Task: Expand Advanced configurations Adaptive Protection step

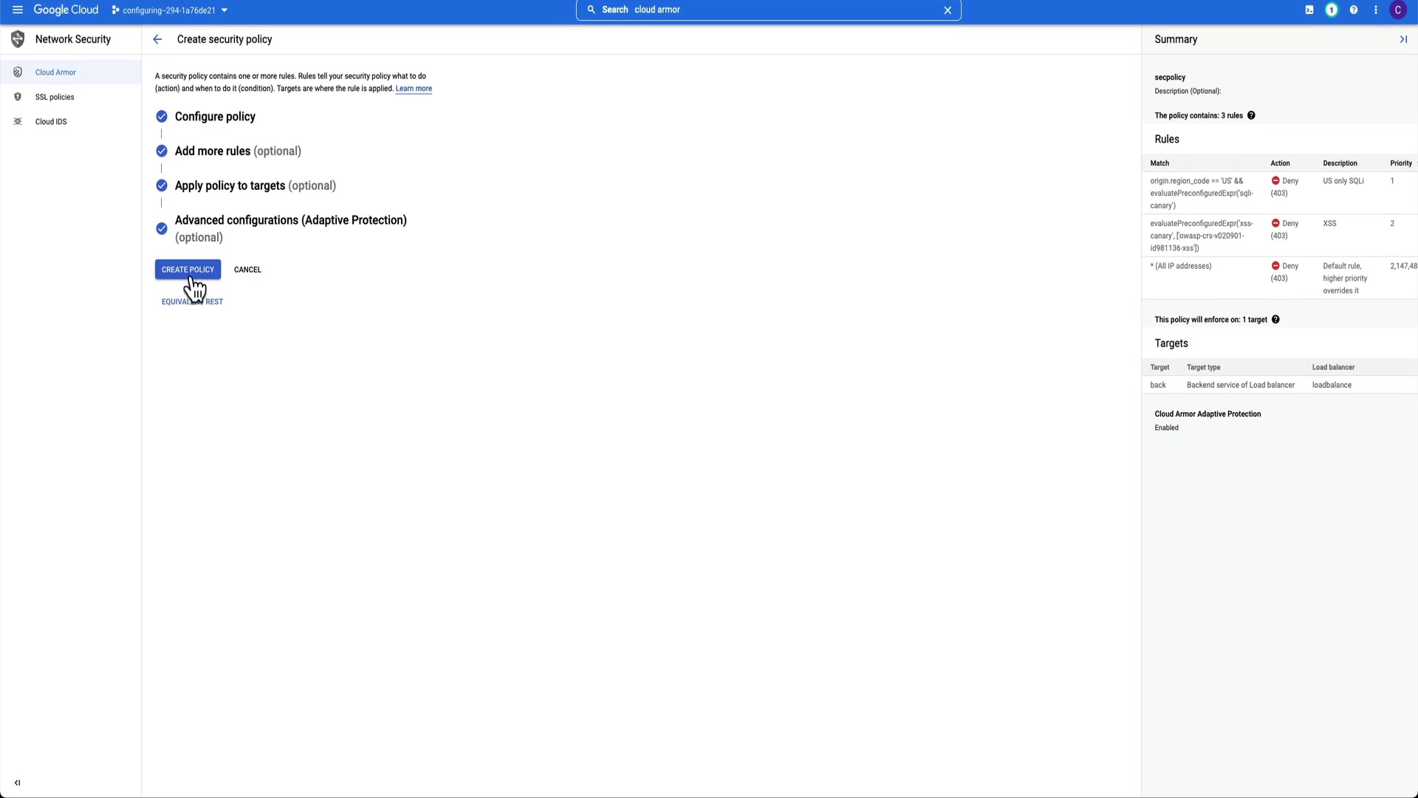Action: (x=290, y=220)
